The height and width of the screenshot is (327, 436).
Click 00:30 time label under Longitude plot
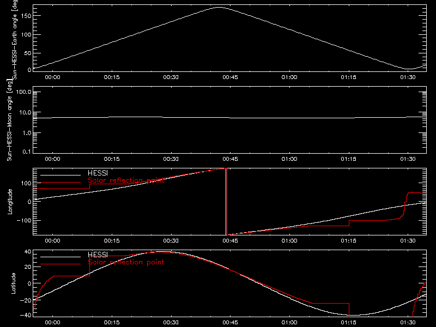[x=171, y=241]
